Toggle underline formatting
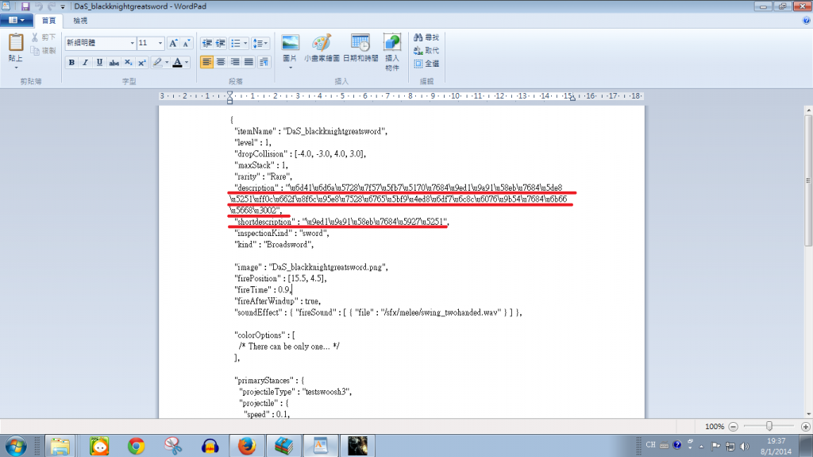The height and width of the screenshot is (457, 813). pyautogui.click(x=99, y=62)
